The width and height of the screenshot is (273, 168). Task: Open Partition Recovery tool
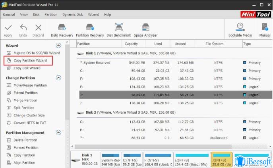90,30
